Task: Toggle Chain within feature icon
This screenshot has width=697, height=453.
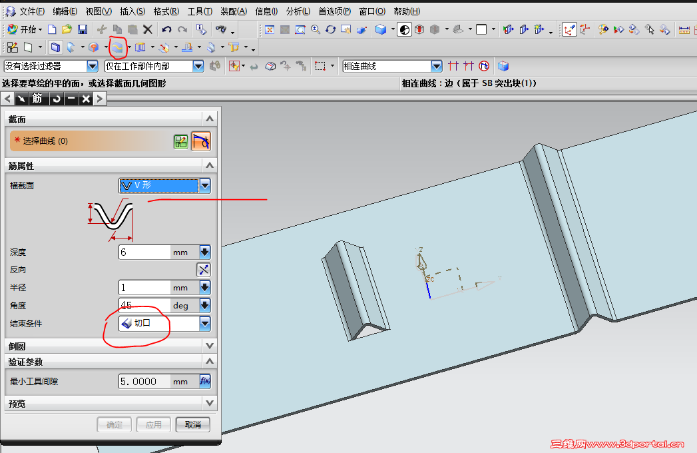Action: tap(484, 67)
